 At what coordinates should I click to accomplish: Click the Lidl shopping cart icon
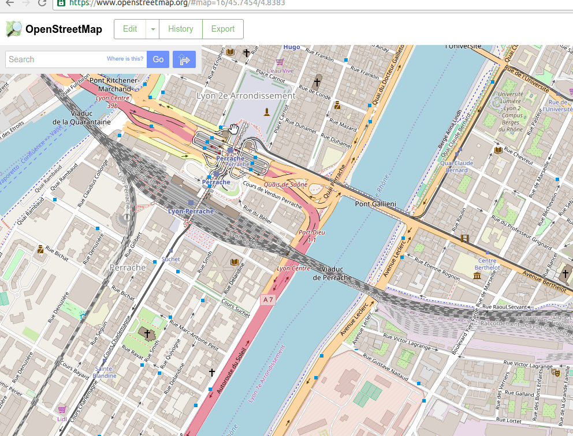pos(62,409)
